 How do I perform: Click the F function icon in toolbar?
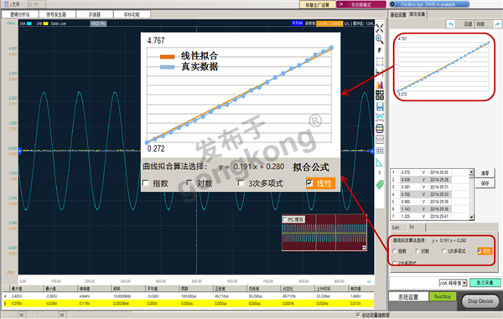click(380, 50)
